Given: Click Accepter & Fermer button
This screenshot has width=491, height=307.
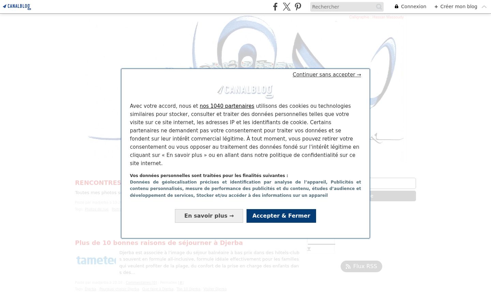Looking at the screenshot, I should (x=281, y=216).
